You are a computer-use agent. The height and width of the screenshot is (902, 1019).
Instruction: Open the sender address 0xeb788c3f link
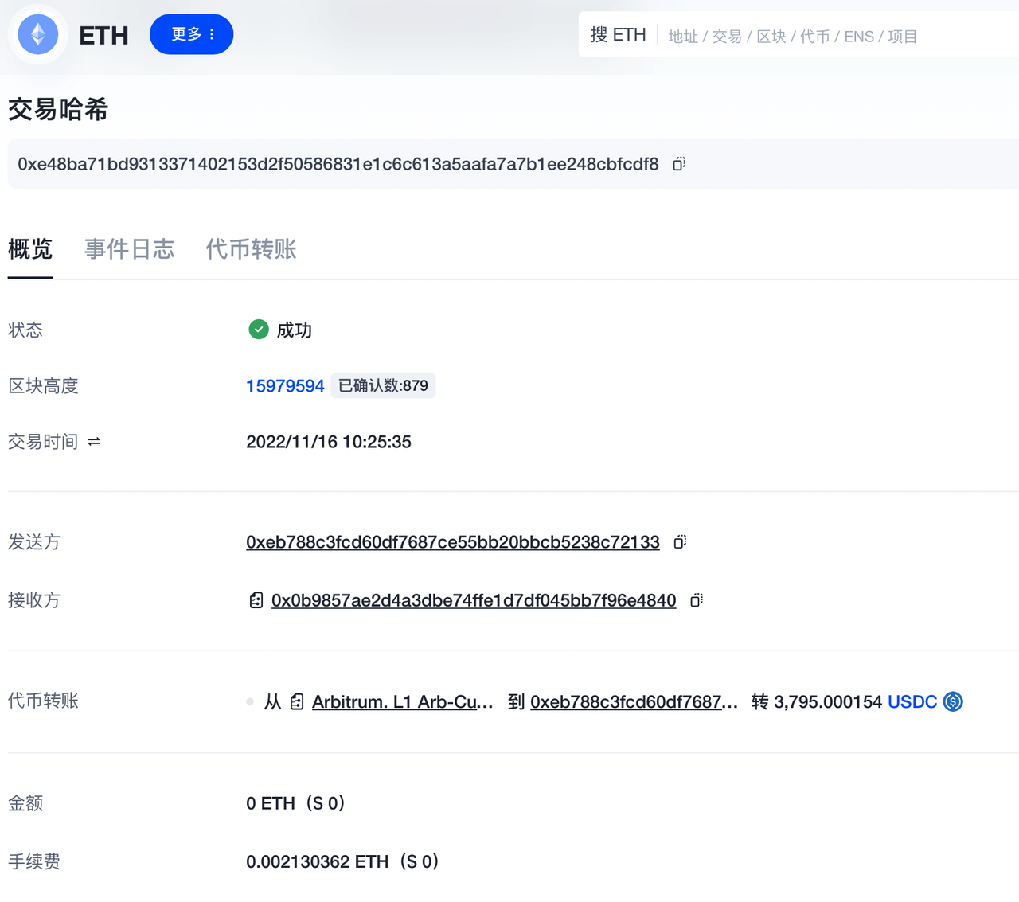[x=452, y=542]
